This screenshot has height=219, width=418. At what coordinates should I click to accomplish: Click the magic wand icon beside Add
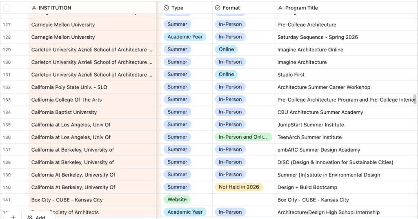pyautogui.click(x=30, y=217)
